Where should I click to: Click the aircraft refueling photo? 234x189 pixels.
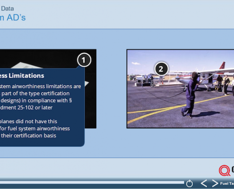[181, 89]
